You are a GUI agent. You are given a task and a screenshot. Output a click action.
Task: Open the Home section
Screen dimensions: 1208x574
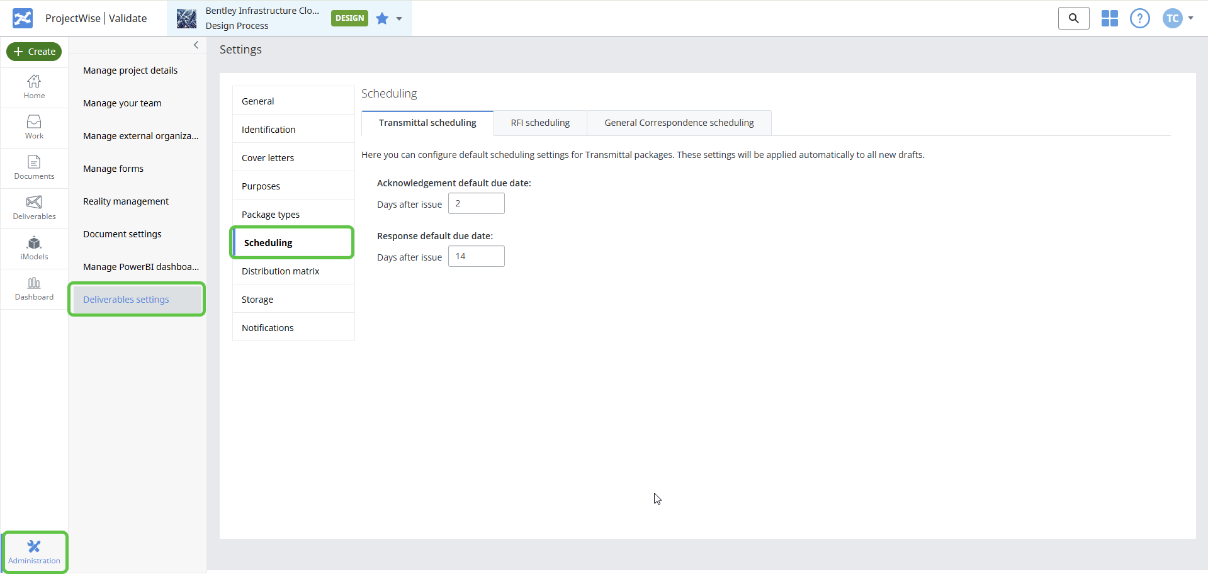(34, 87)
